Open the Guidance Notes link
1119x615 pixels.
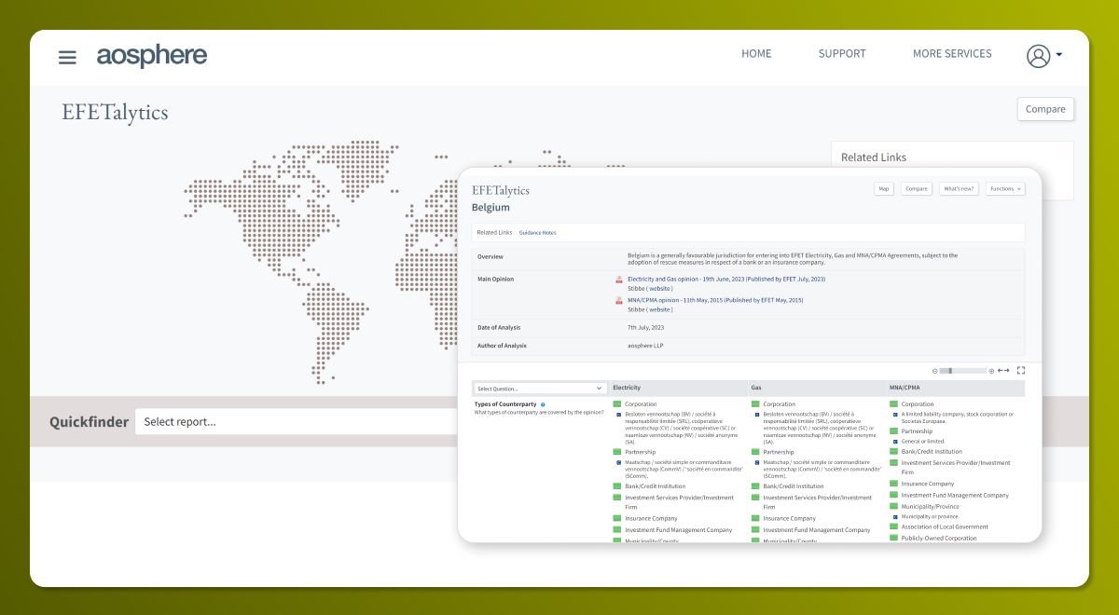pyautogui.click(x=537, y=233)
